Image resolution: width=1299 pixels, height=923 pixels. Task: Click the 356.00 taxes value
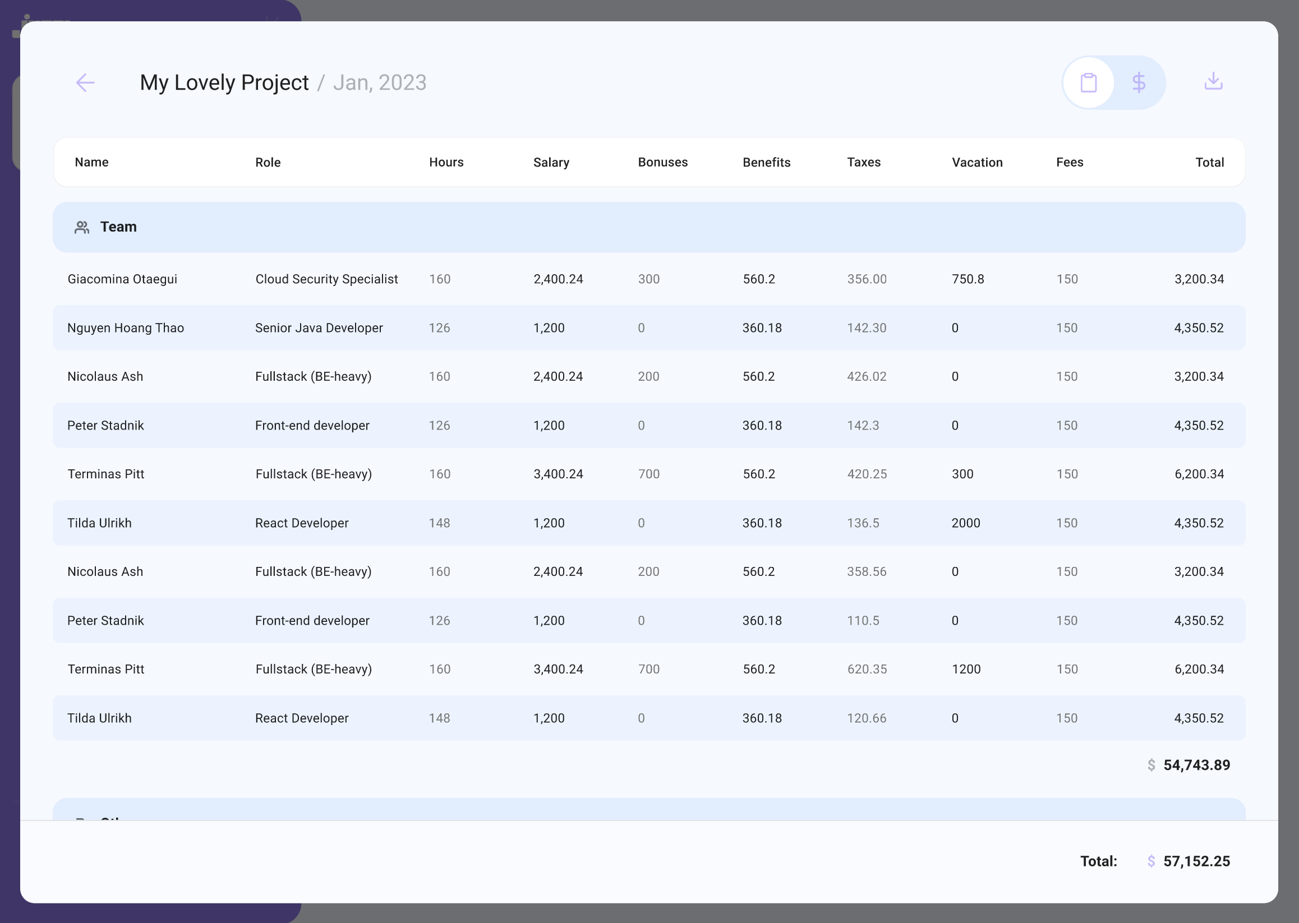coord(867,279)
